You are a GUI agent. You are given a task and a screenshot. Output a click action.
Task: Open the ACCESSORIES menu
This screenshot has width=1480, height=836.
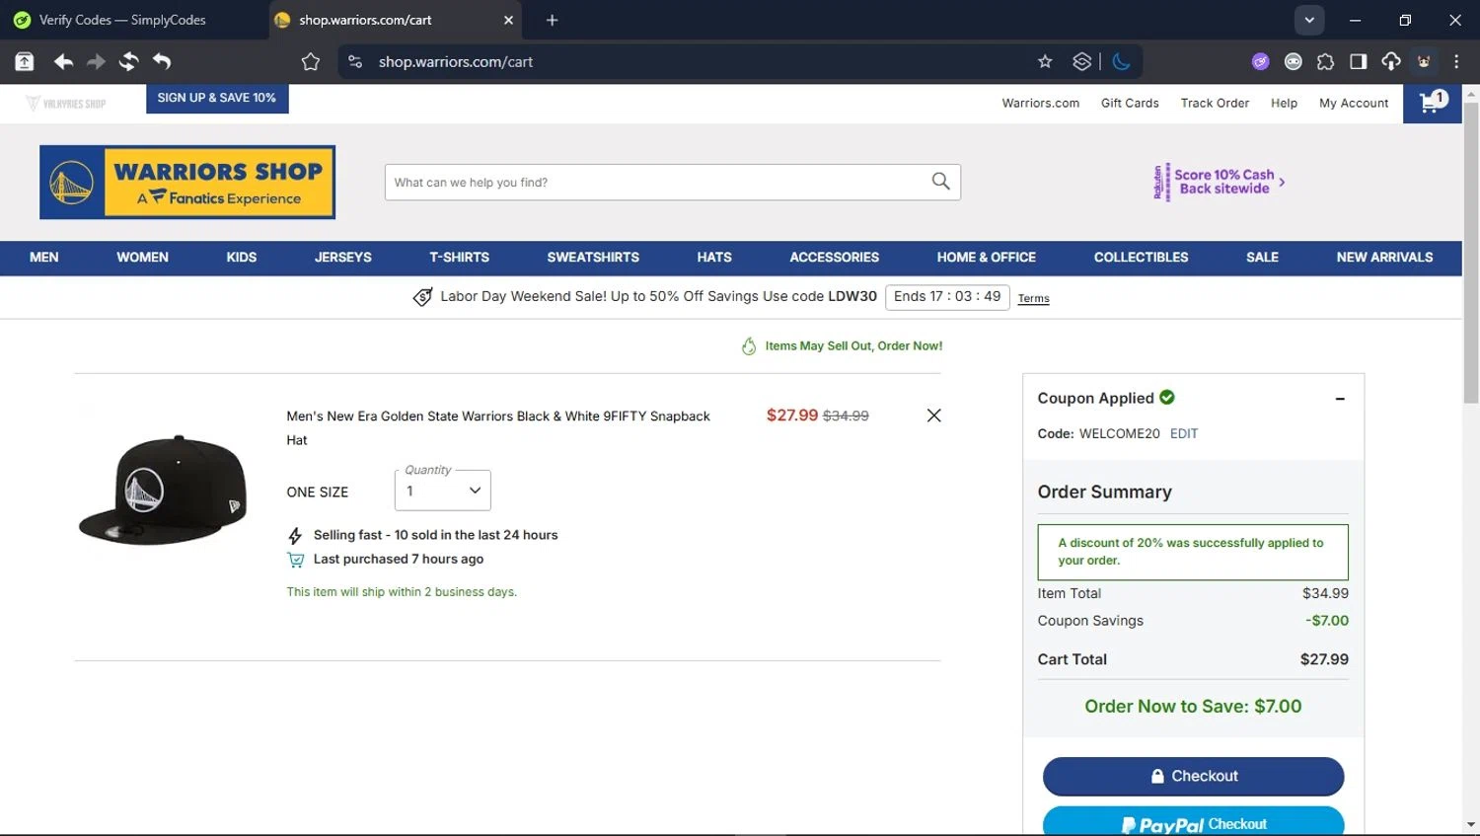point(835,258)
